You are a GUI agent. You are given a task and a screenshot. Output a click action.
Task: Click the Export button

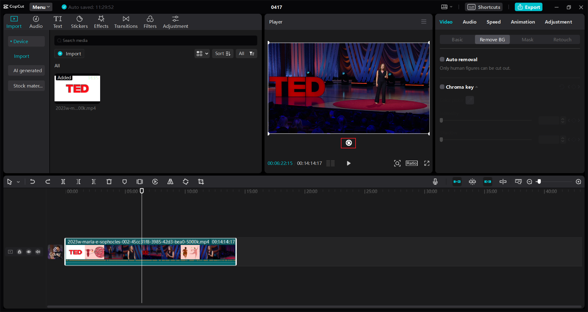pos(528,7)
